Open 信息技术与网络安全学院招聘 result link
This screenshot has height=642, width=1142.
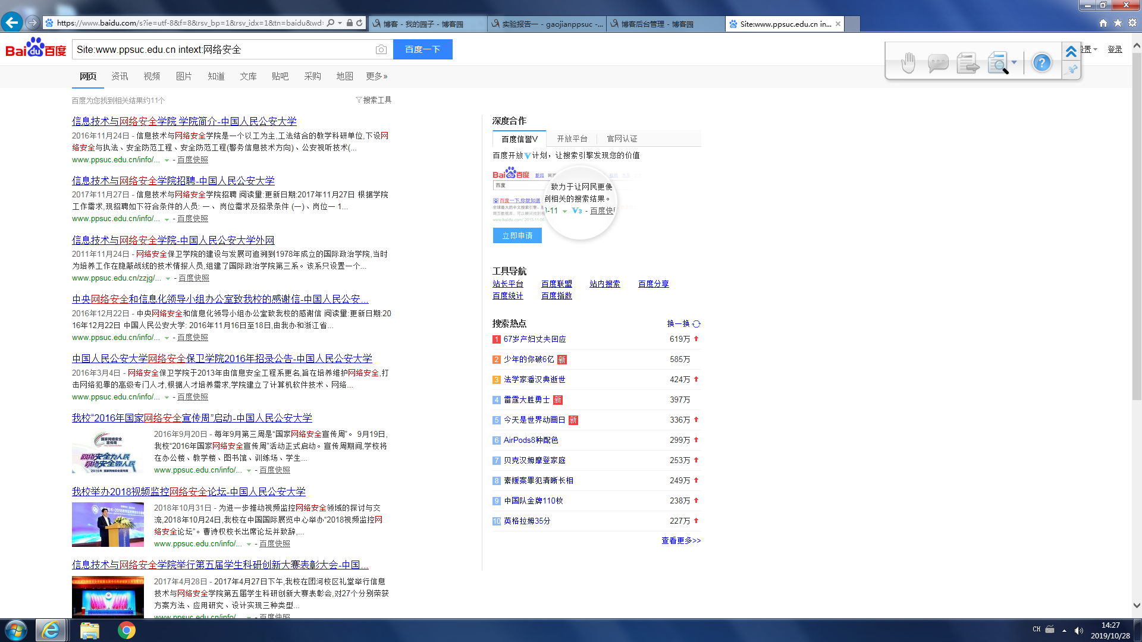[173, 180]
